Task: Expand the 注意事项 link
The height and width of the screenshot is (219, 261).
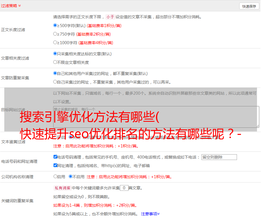Action: (x=150, y=214)
